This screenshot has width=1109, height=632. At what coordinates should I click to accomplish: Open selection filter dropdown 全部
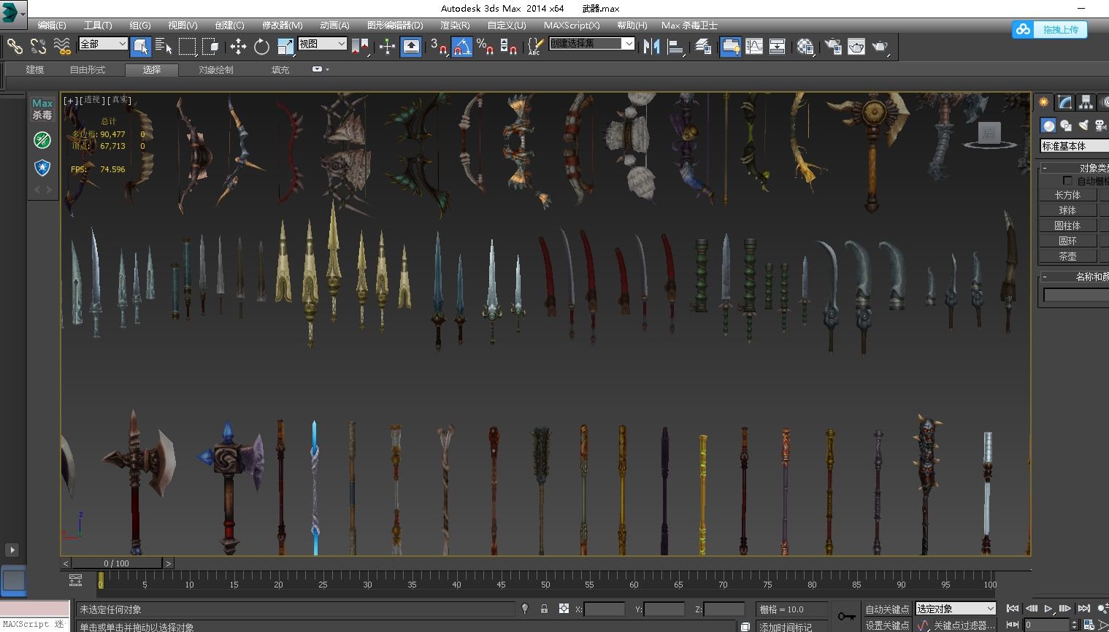pyautogui.click(x=103, y=44)
